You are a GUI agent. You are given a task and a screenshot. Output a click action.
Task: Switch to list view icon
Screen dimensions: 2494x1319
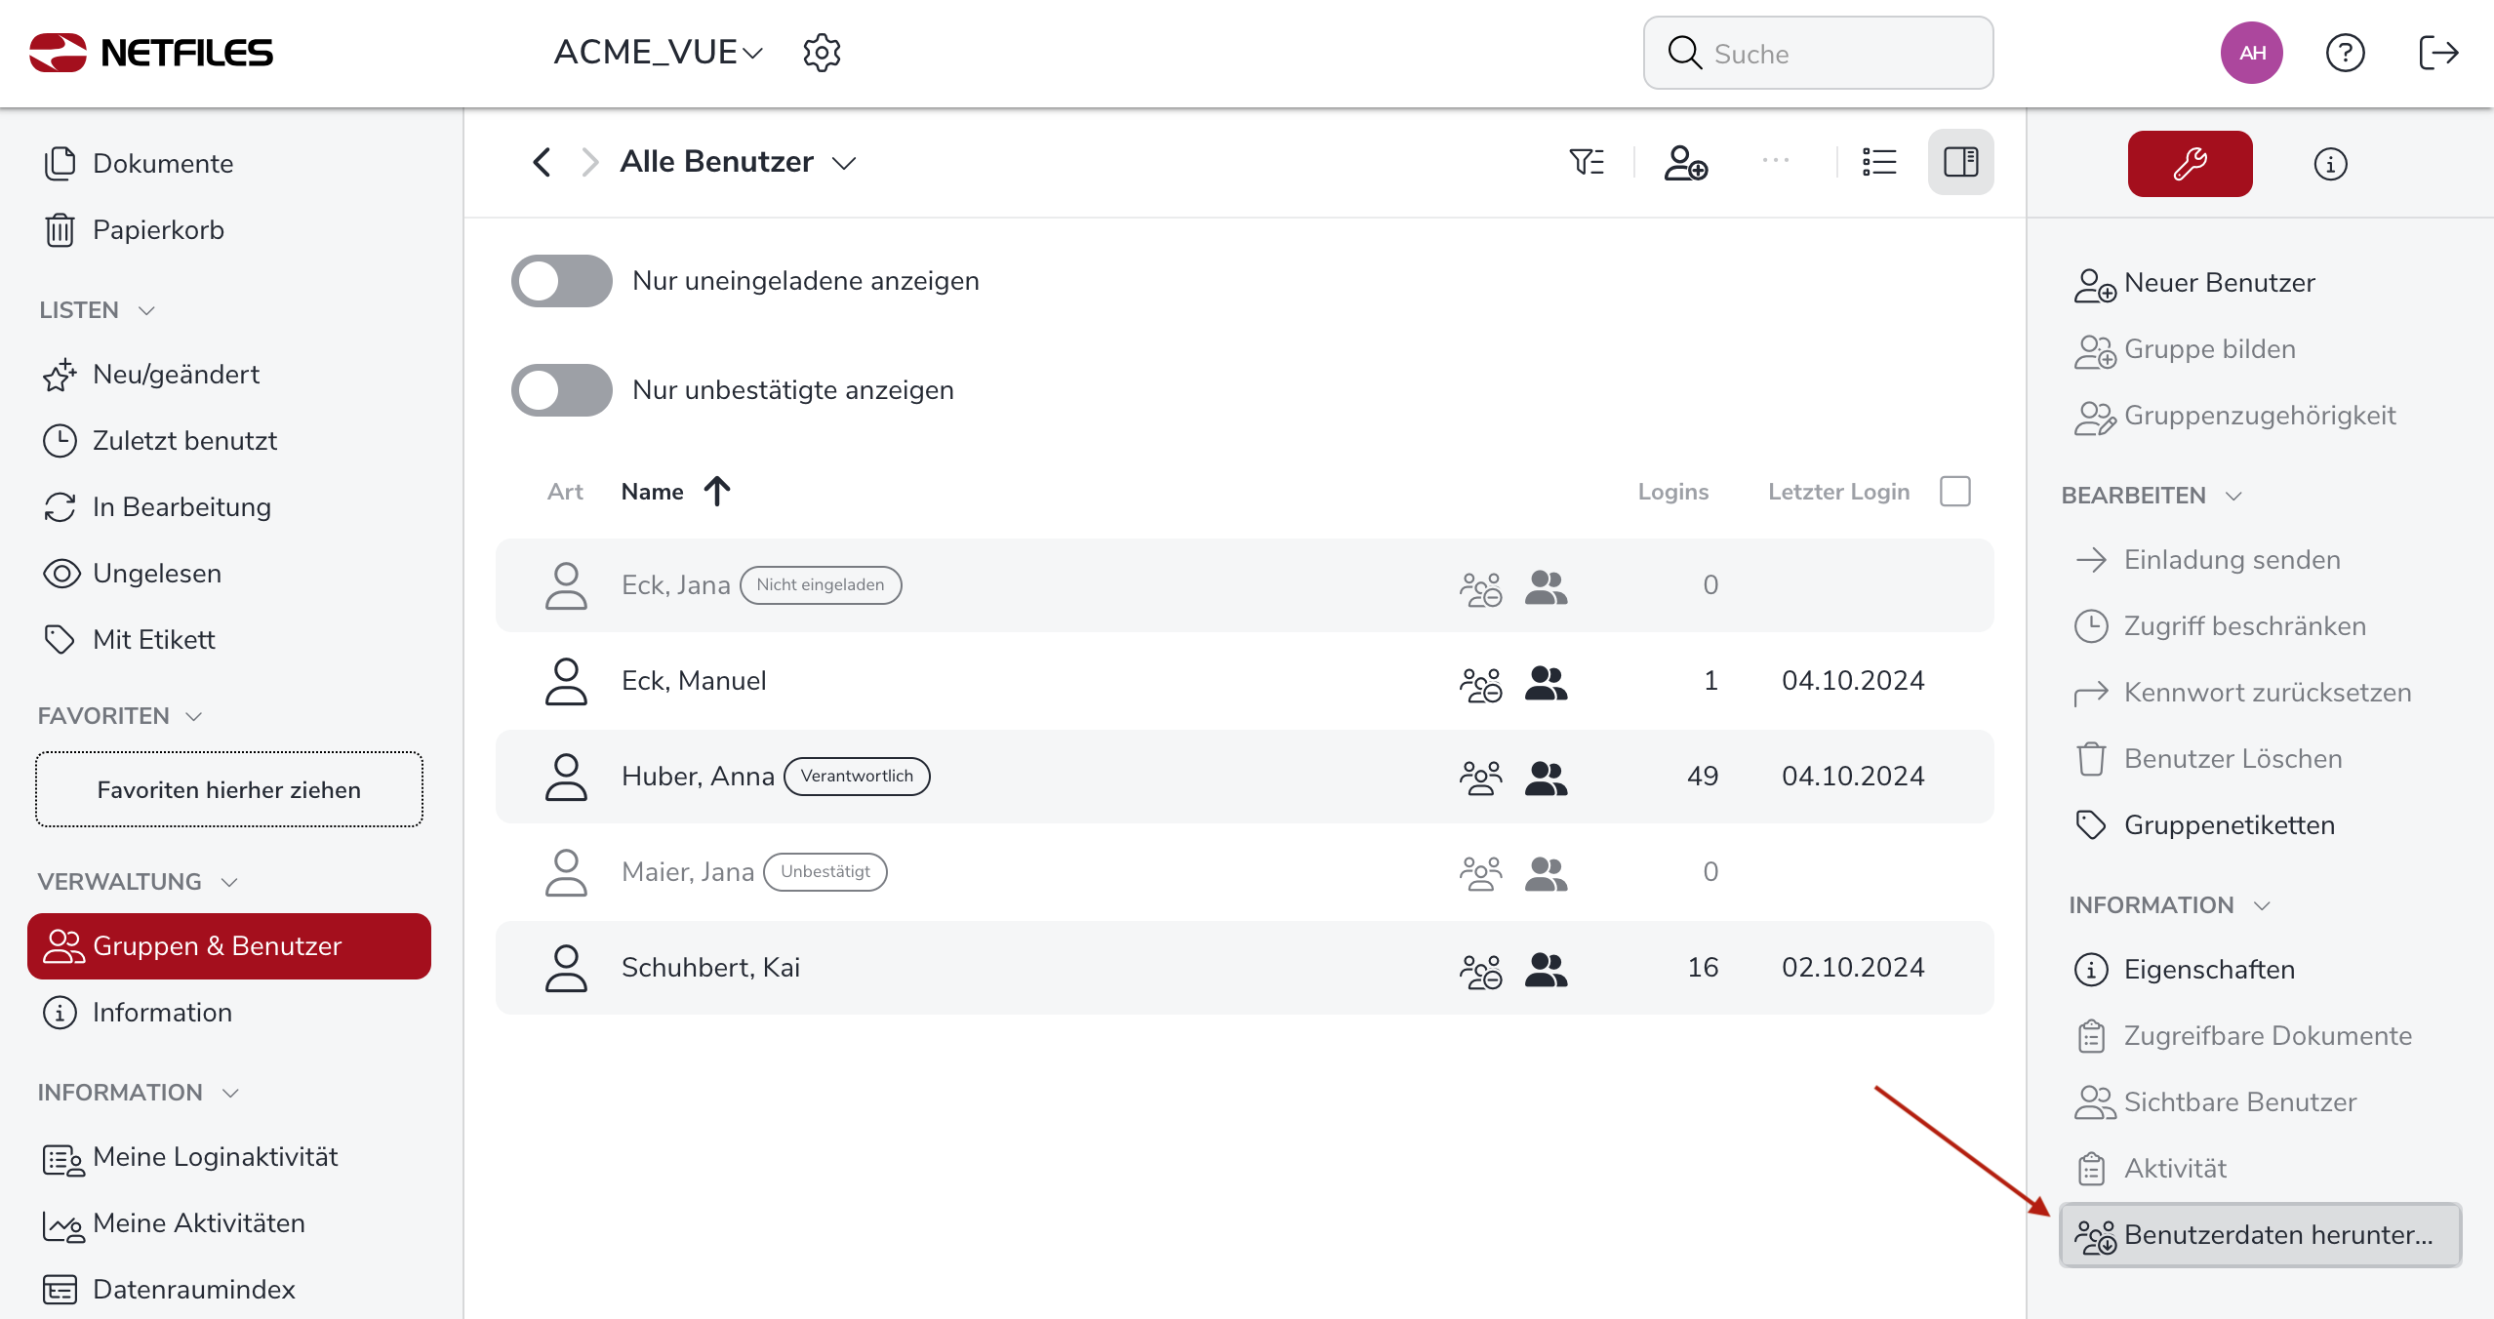pos(1879,162)
